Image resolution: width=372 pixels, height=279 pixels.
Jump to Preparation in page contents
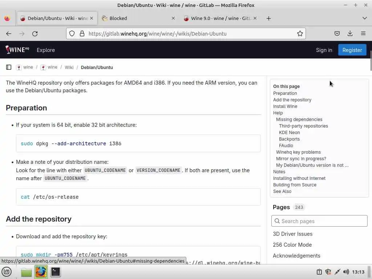[x=285, y=93]
